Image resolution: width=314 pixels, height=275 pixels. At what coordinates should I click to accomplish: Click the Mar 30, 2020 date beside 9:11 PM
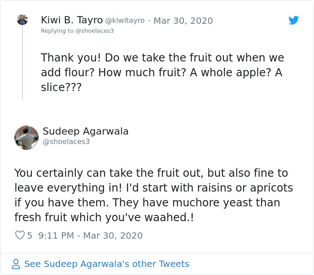tap(110, 235)
